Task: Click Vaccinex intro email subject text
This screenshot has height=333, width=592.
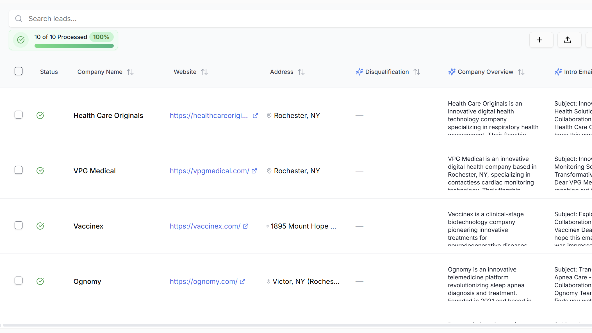Action: 573,228
